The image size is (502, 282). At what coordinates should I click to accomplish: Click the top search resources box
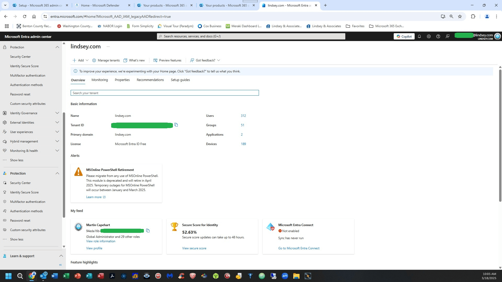pyautogui.click(x=251, y=36)
